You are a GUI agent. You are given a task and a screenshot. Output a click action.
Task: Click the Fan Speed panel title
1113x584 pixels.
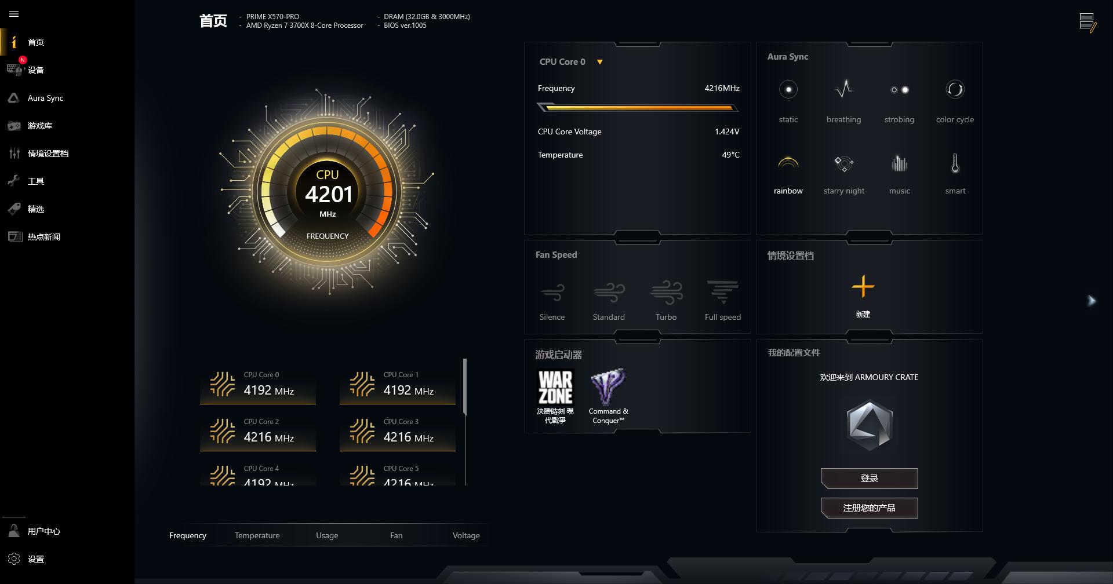pos(556,255)
